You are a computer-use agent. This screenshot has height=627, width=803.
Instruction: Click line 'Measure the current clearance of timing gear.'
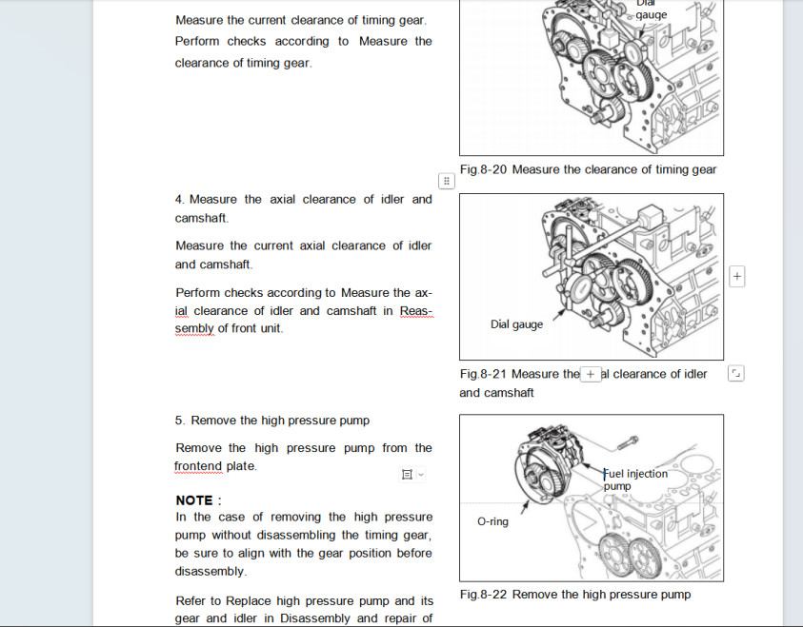(301, 20)
